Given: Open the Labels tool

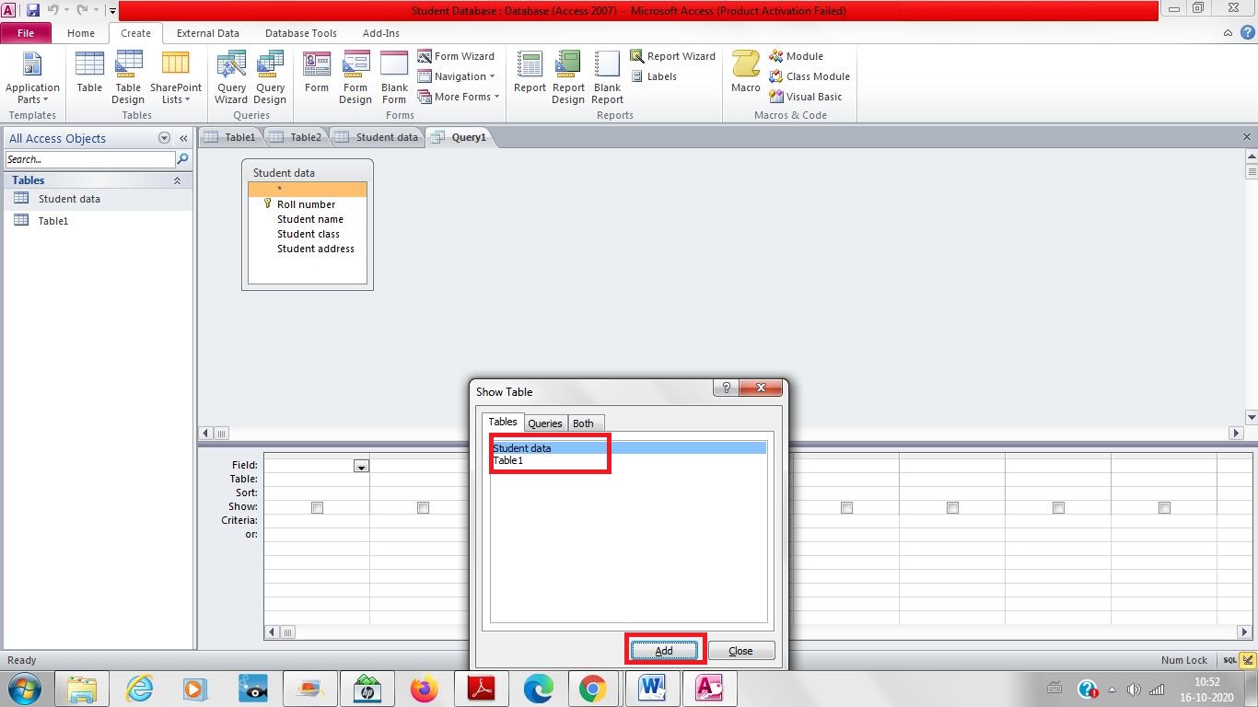Looking at the screenshot, I should point(655,76).
